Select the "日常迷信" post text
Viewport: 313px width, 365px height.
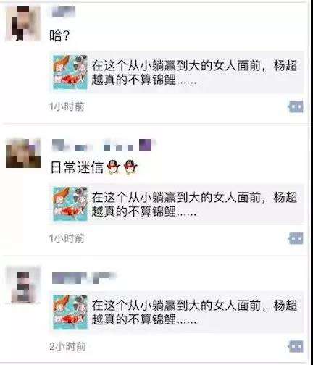tap(77, 167)
